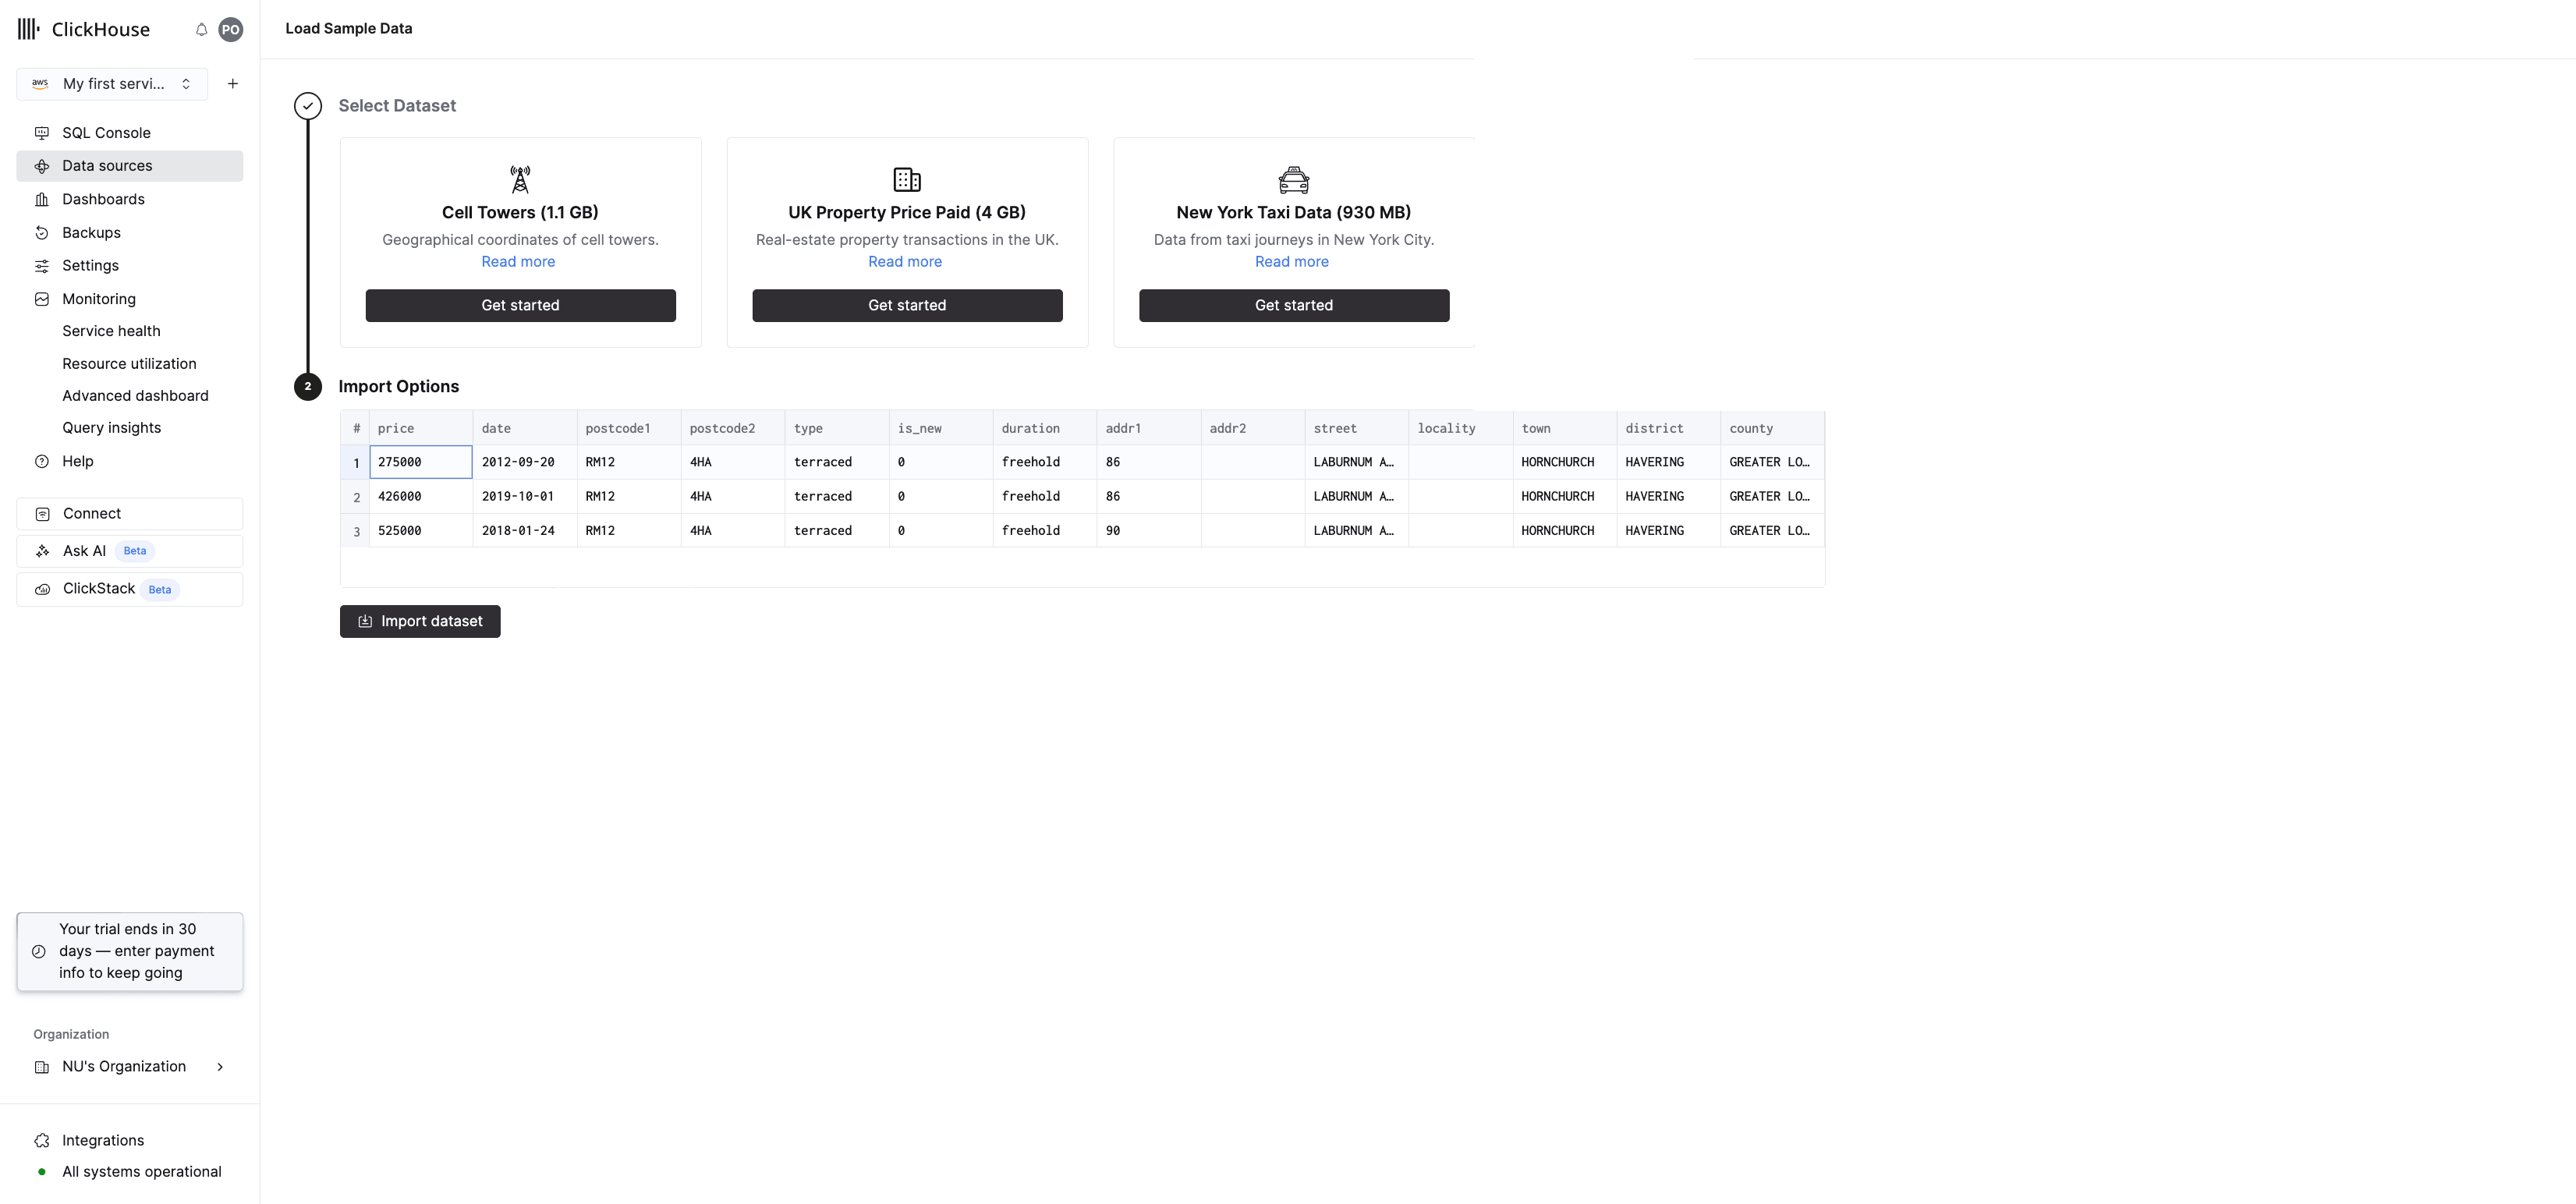
Task: Click Ask AI Beta button
Action: [x=130, y=551]
